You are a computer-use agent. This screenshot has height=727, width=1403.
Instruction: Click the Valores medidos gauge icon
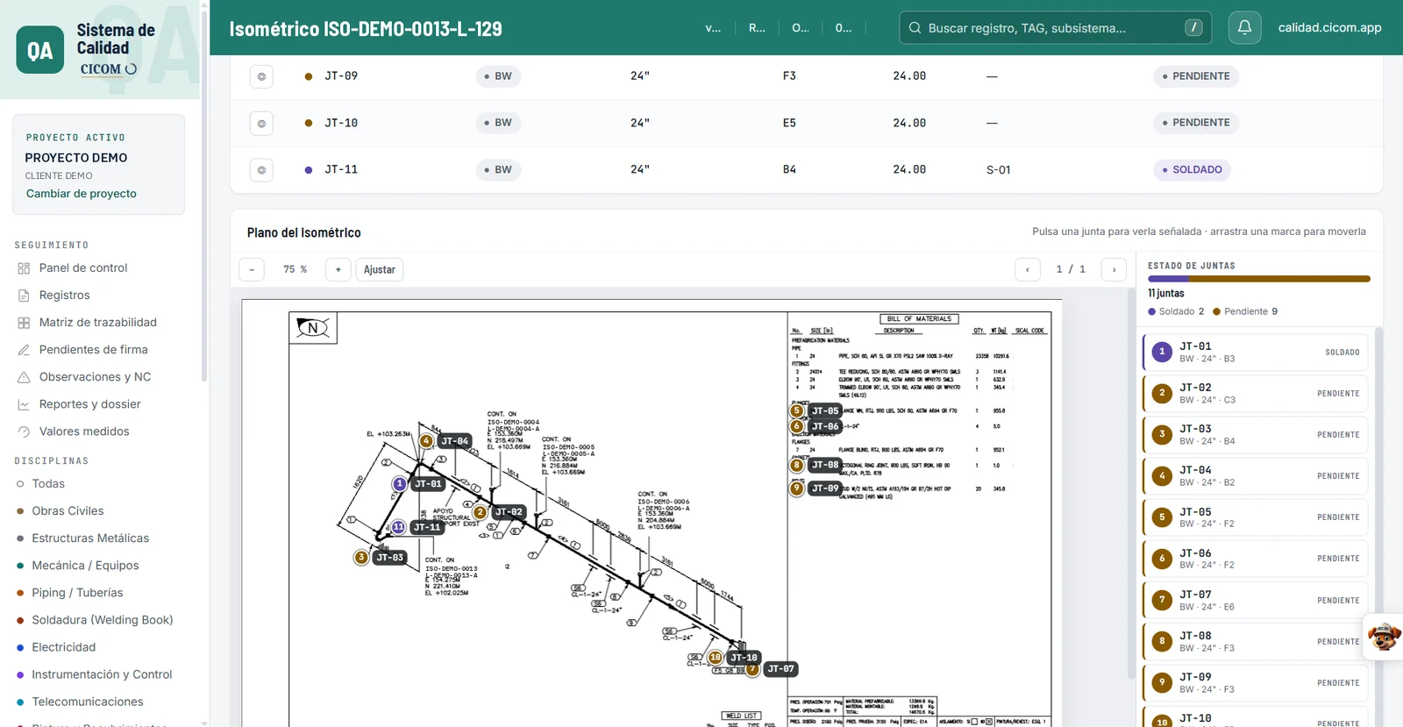point(24,431)
